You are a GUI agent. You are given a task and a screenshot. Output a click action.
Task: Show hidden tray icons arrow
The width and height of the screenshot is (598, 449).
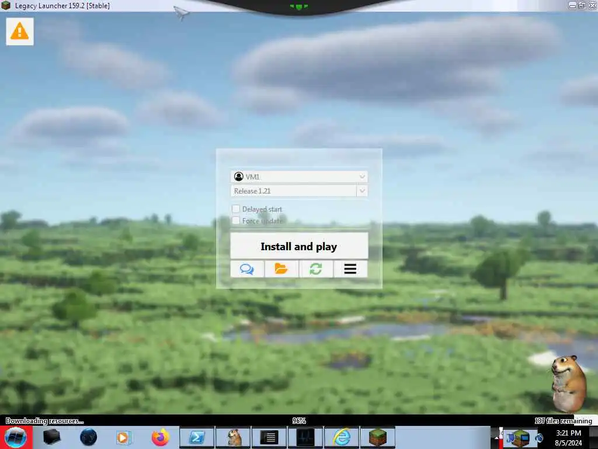coord(497,437)
